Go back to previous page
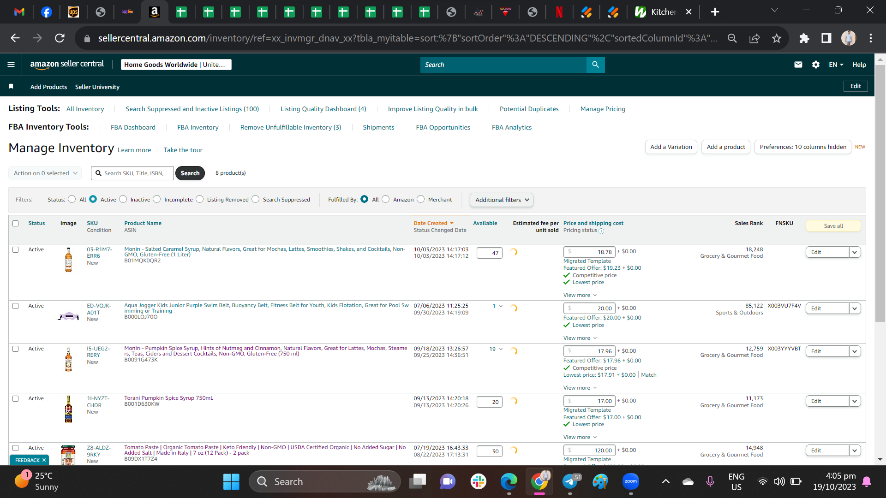 pos(15,38)
